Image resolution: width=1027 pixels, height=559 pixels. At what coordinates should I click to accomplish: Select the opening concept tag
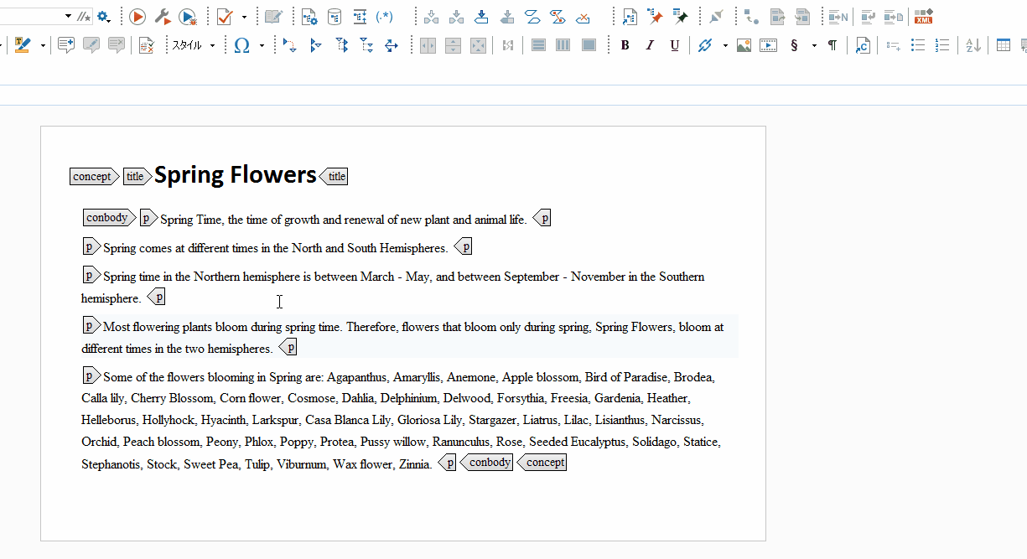point(95,176)
